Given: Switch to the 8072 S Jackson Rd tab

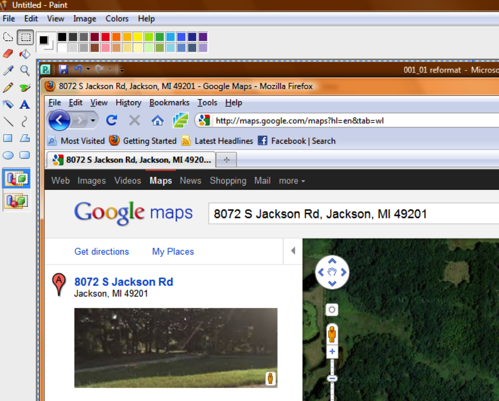Looking at the screenshot, I should 114,159.
